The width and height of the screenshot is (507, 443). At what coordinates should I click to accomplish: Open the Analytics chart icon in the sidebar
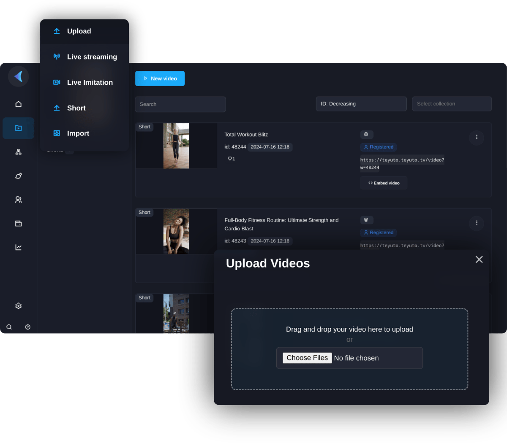(x=18, y=247)
